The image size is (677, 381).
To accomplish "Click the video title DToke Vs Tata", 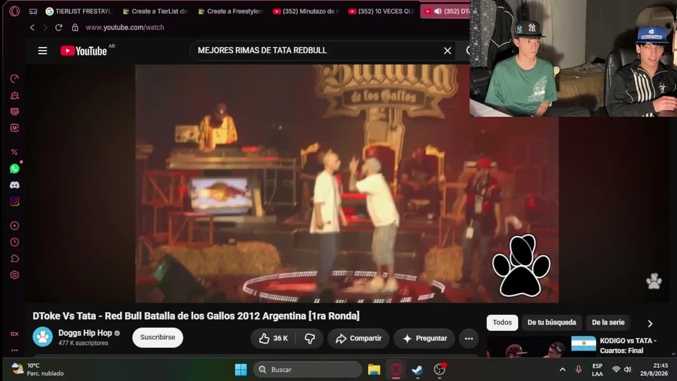I will (x=196, y=316).
